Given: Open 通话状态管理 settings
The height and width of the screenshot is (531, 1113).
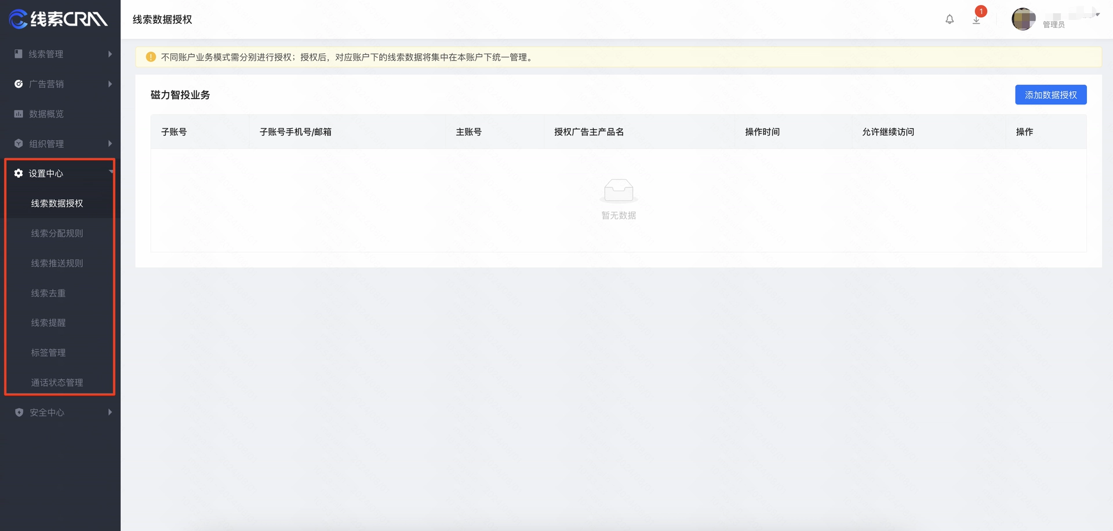Looking at the screenshot, I should 57,383.
